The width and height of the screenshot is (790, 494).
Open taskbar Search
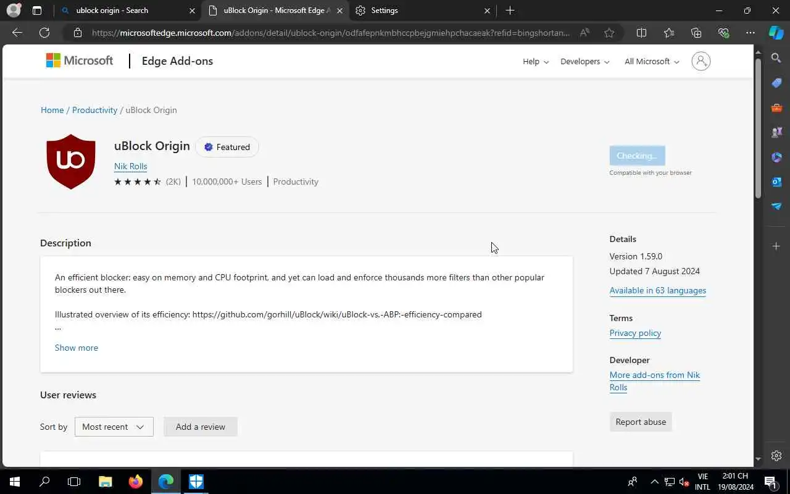[x=44, y=481]
